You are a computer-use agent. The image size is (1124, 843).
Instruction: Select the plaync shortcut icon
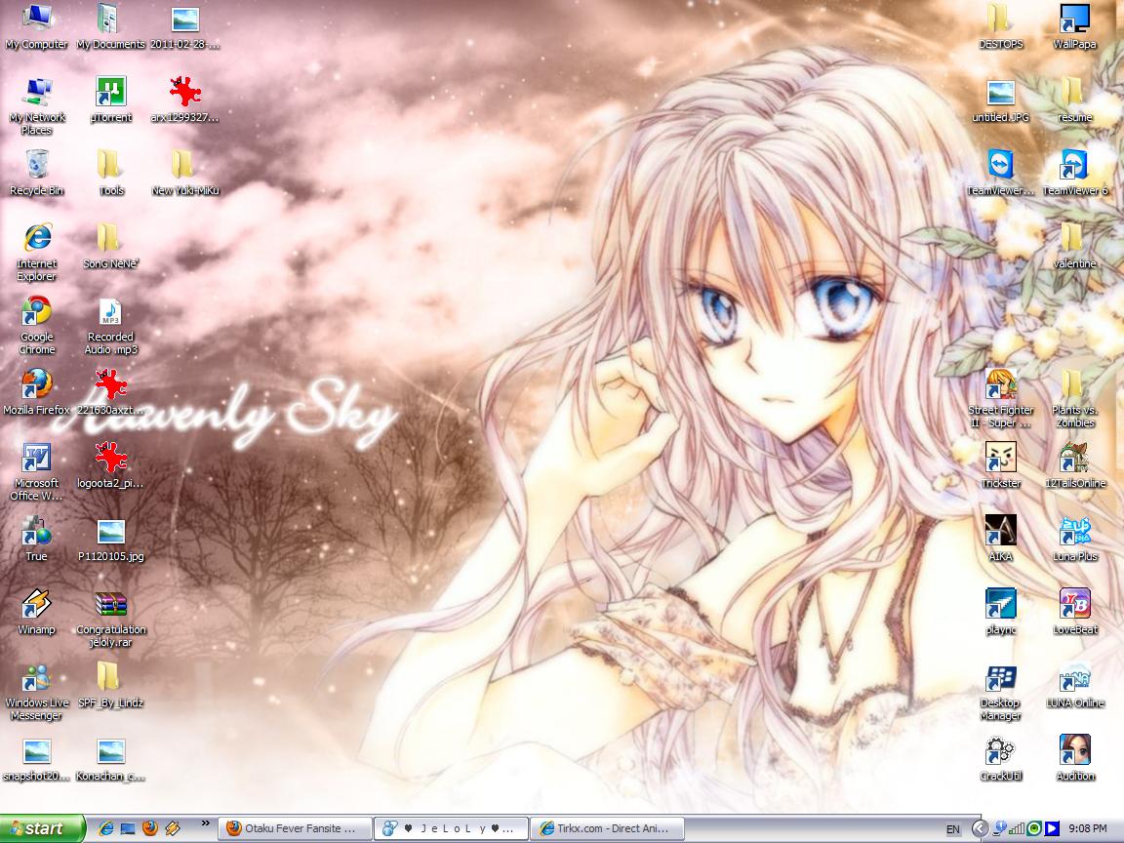click(1001, 612)
